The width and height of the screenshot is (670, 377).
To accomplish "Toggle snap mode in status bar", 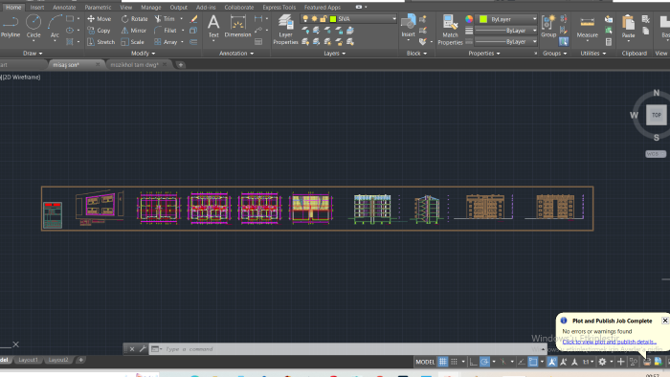I will coord(455,362).
